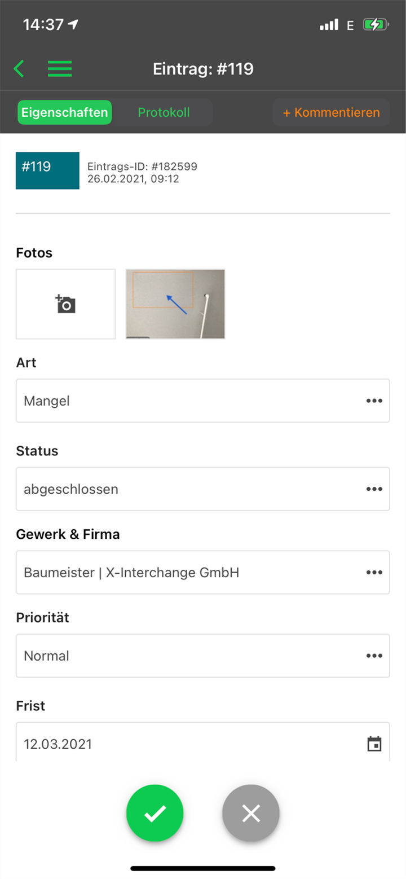Screen dimensions: 406x879
Task: Tap the teal #119 color tile
Action: tap(47, 170)
